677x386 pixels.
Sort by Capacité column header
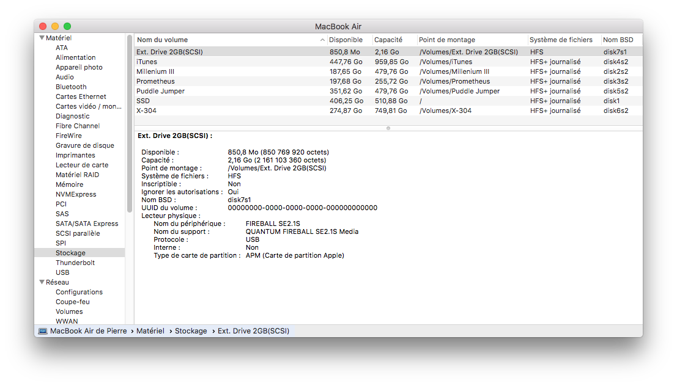pos(388,40)
